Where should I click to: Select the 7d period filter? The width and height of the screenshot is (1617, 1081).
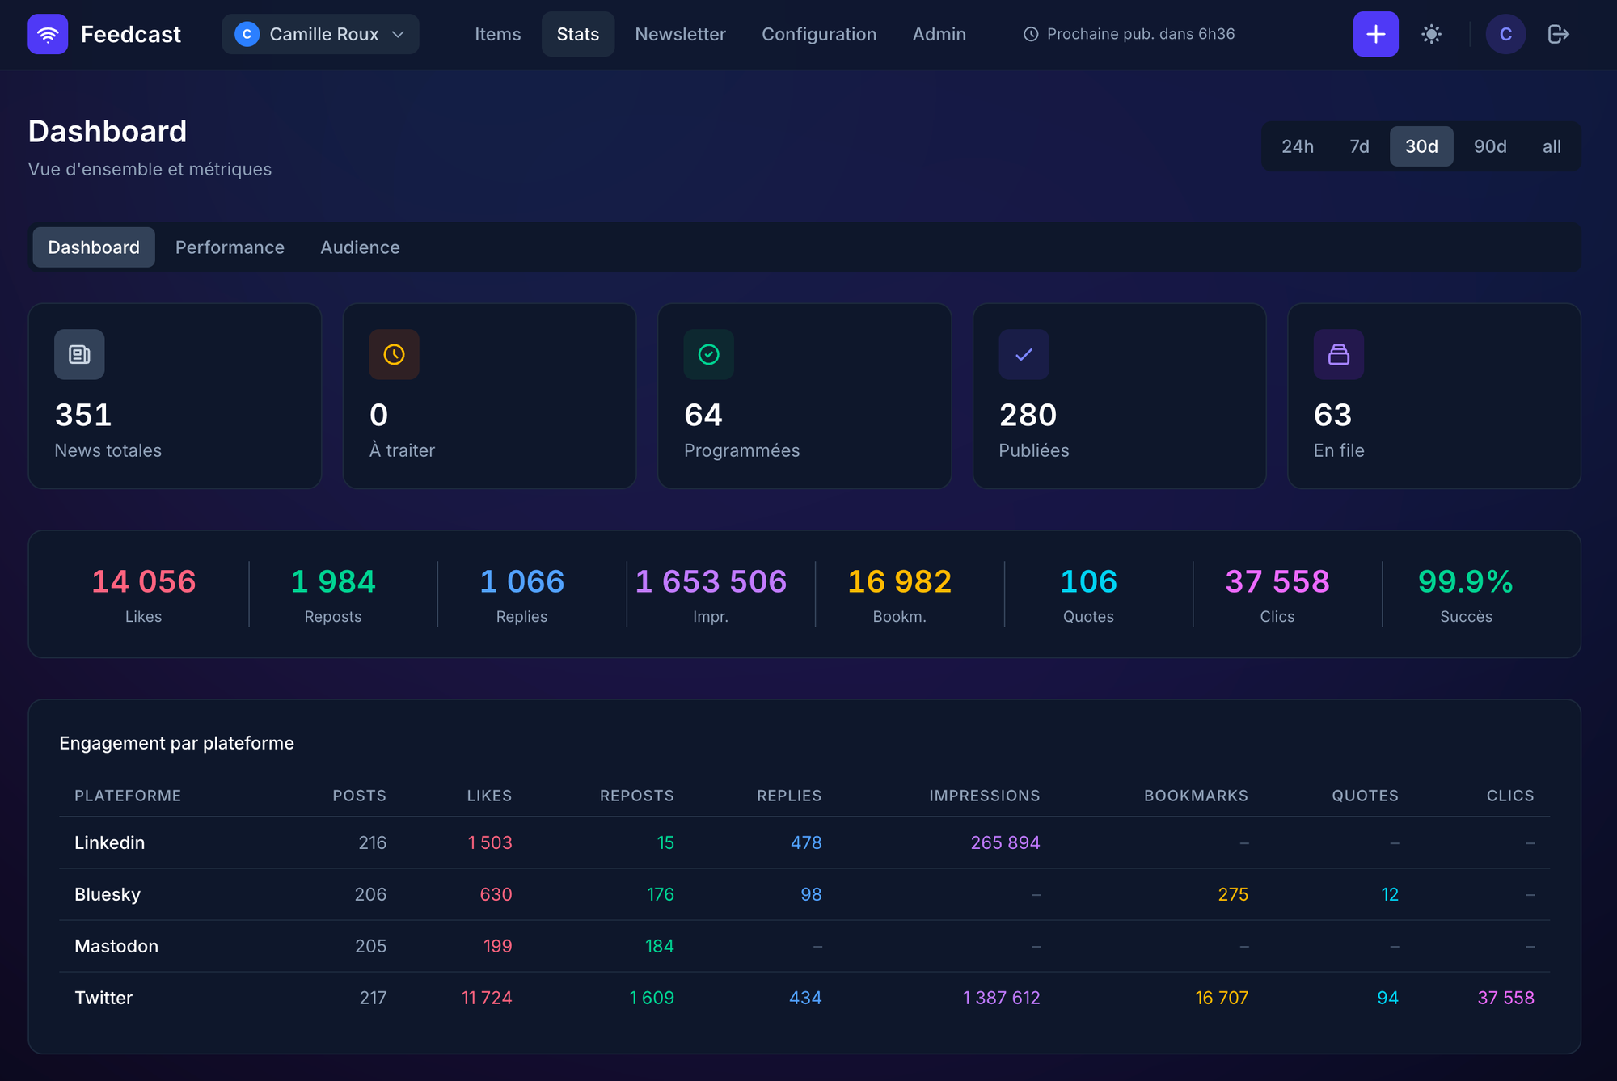pos(1359,146)
